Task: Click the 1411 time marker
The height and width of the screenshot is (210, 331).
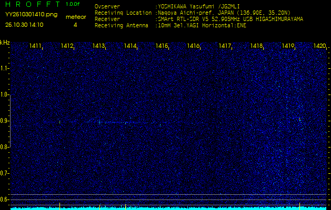Action: pyautogui.click(x=36, y=46)
